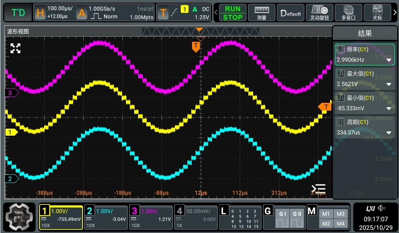Click the orange trigger level marker on right edge
The height and width of the screenshot is (233, 399).
tap(325, 107)
